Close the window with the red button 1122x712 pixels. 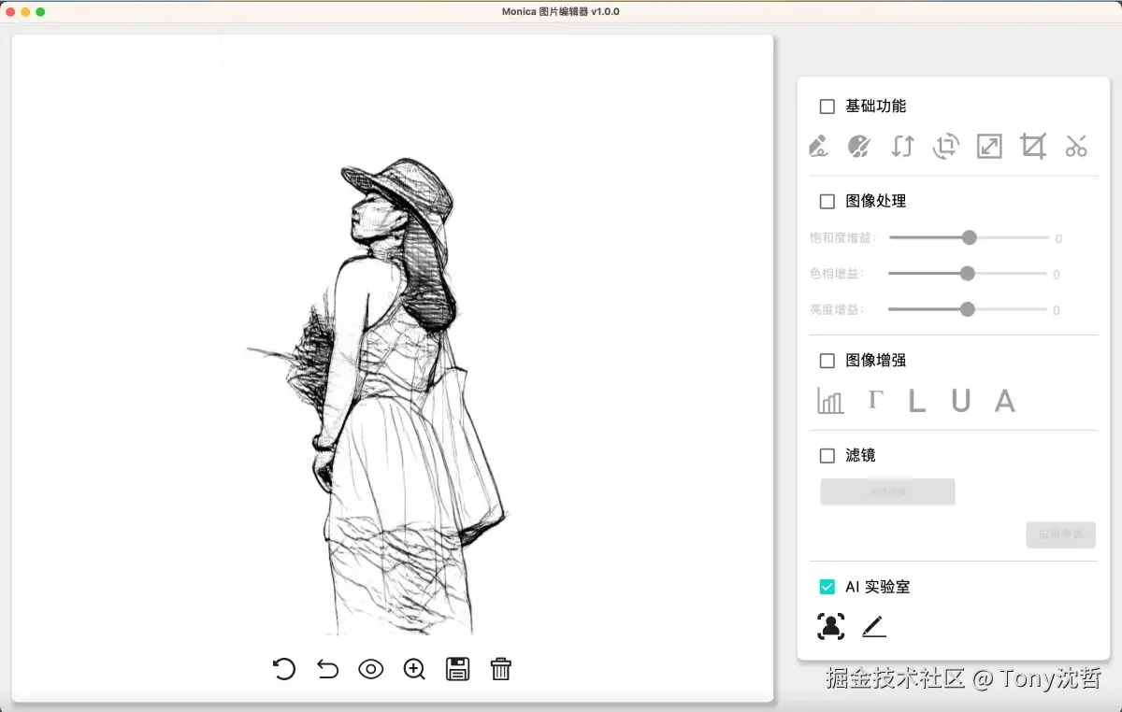(x=10, y=12)
